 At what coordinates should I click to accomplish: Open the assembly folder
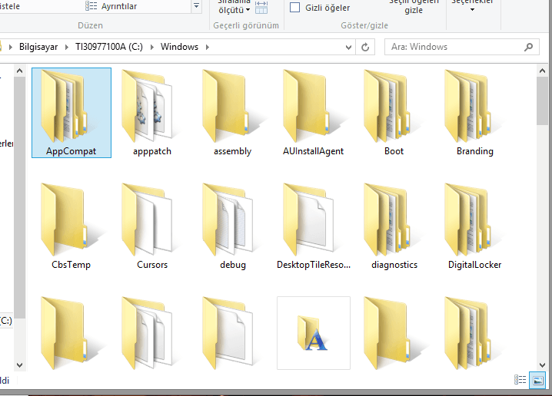click(232, 111)
